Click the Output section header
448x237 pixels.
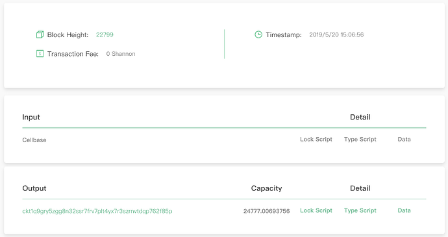(34, 188)
